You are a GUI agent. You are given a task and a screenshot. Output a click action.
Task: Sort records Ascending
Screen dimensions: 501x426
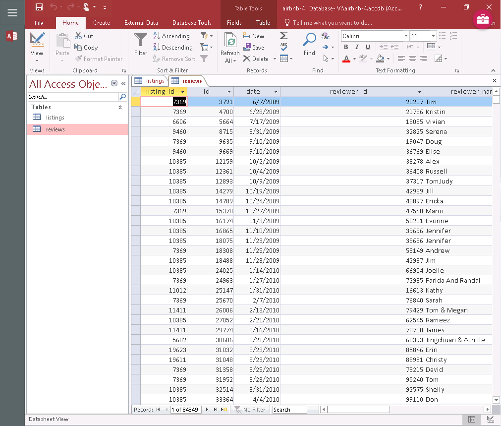171,36
